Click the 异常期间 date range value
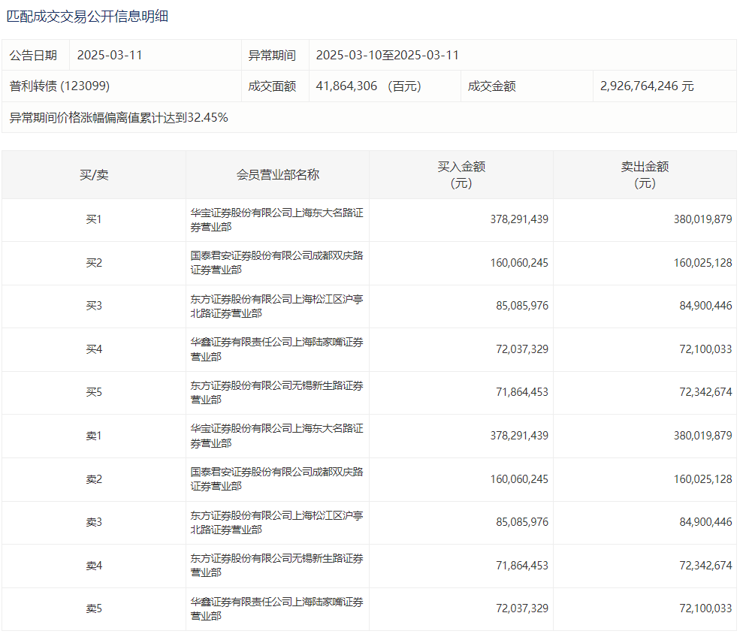Image resolution: width=740 pixels, height=634 pixels. [x=387, y=56]
